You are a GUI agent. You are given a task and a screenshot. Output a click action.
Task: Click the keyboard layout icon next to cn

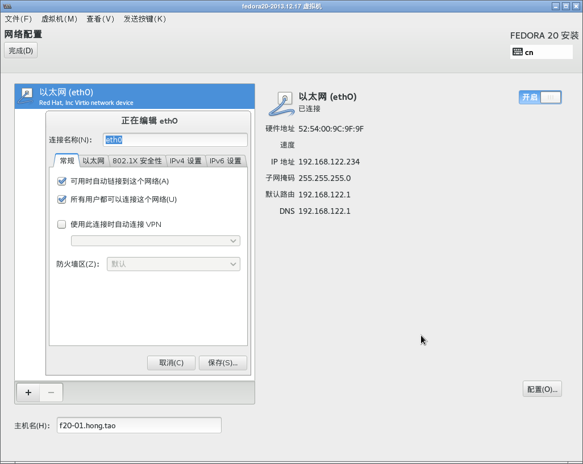pyautogui.click(x=518, y=52)
